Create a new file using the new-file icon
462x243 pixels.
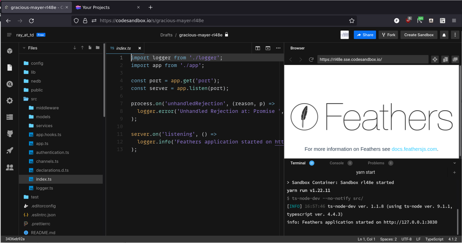(x=90, y=47)
